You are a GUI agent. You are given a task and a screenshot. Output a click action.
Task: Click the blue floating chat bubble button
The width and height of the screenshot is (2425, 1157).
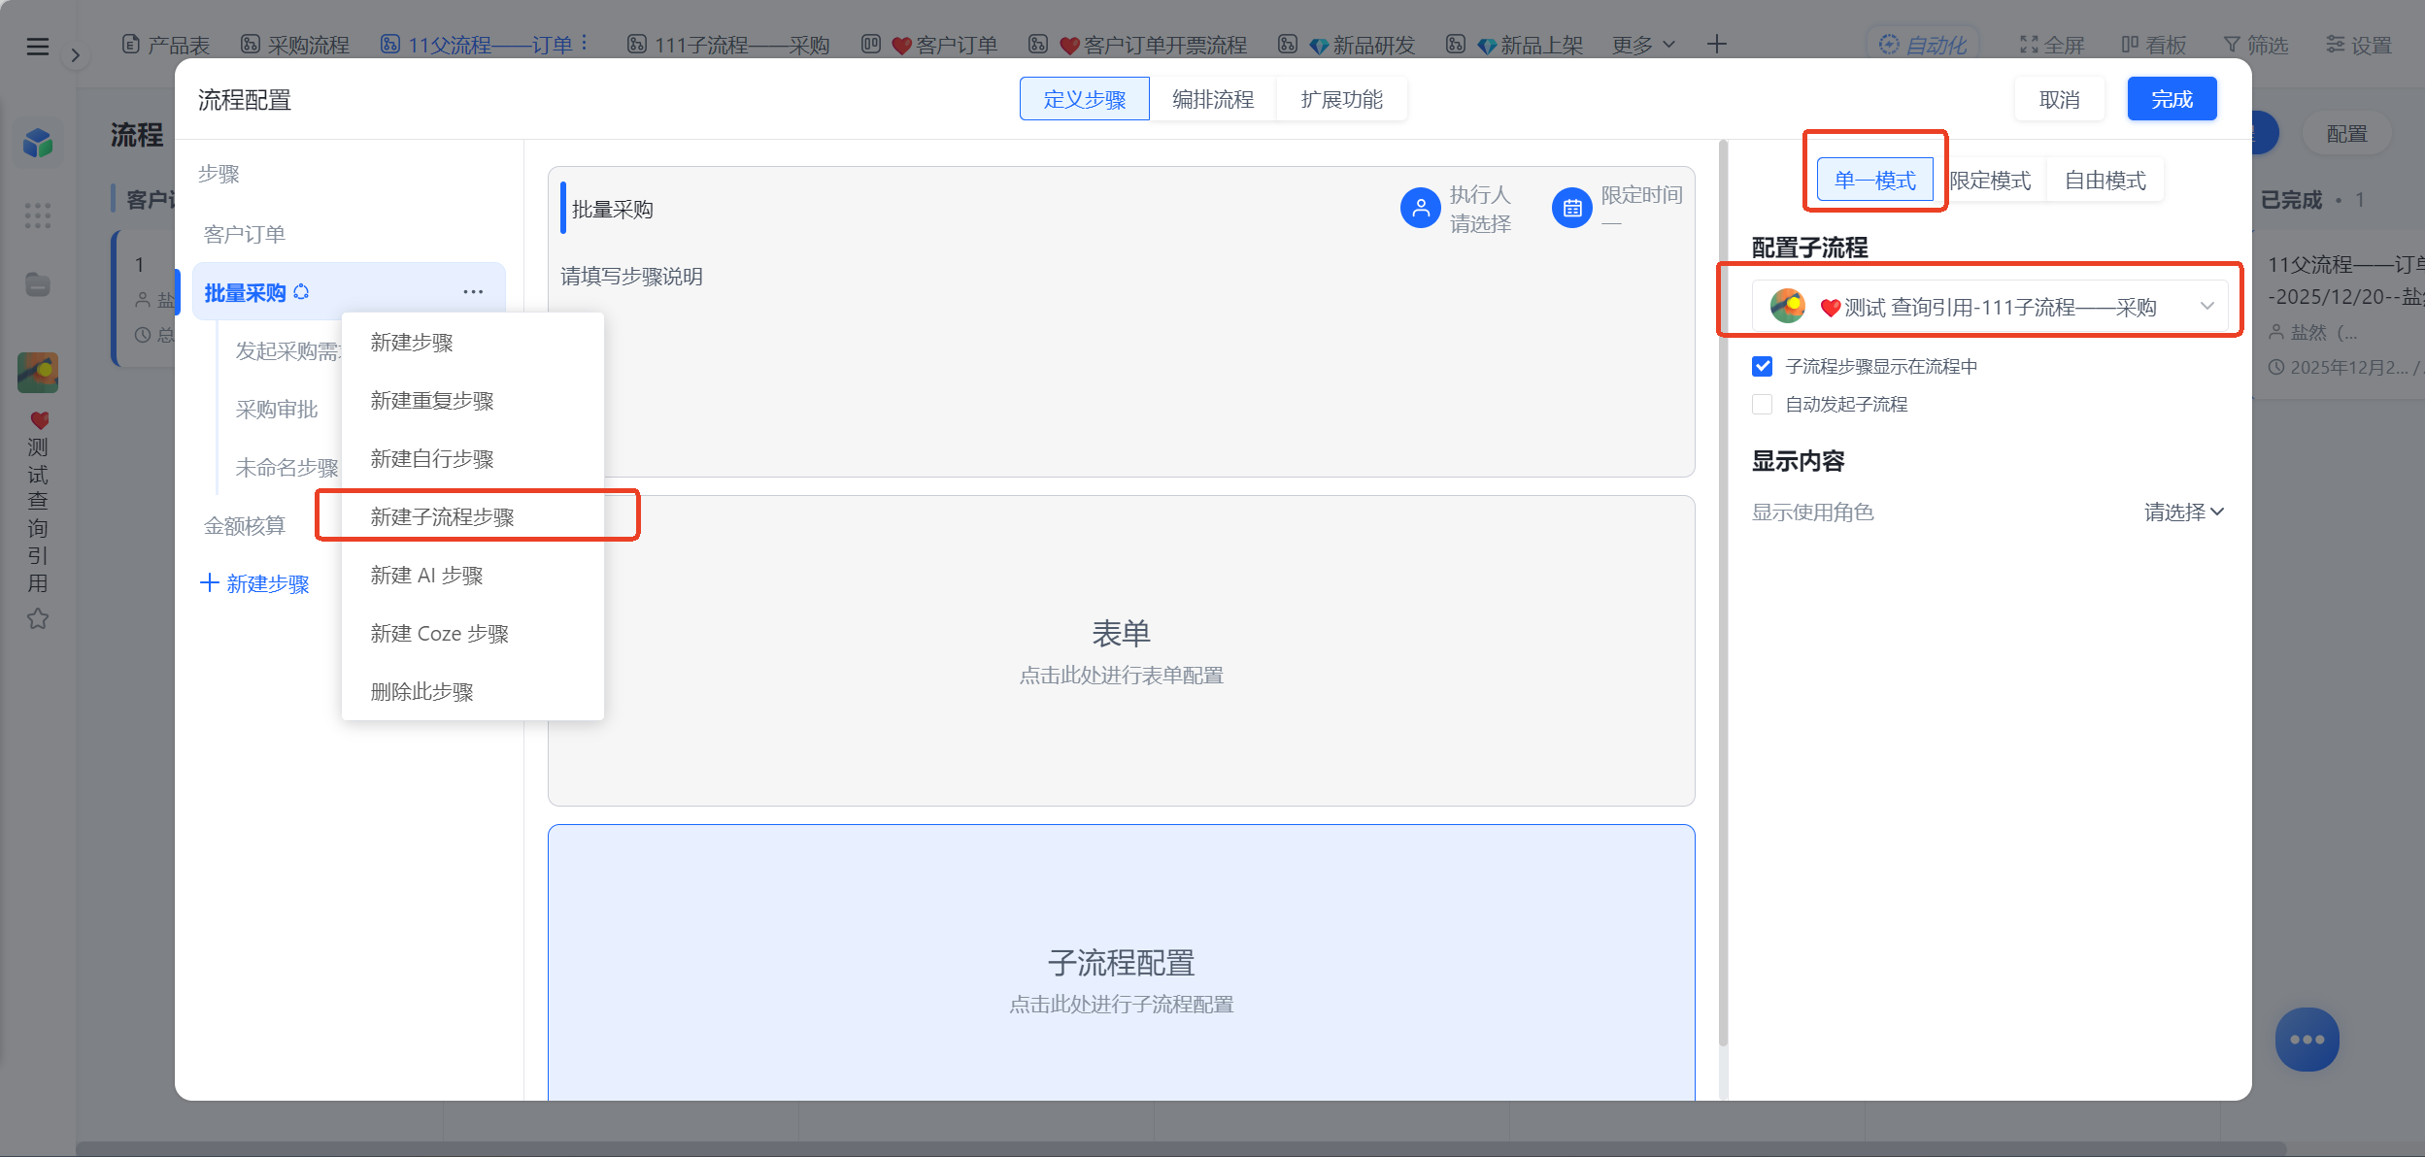click(2307, 1040)
